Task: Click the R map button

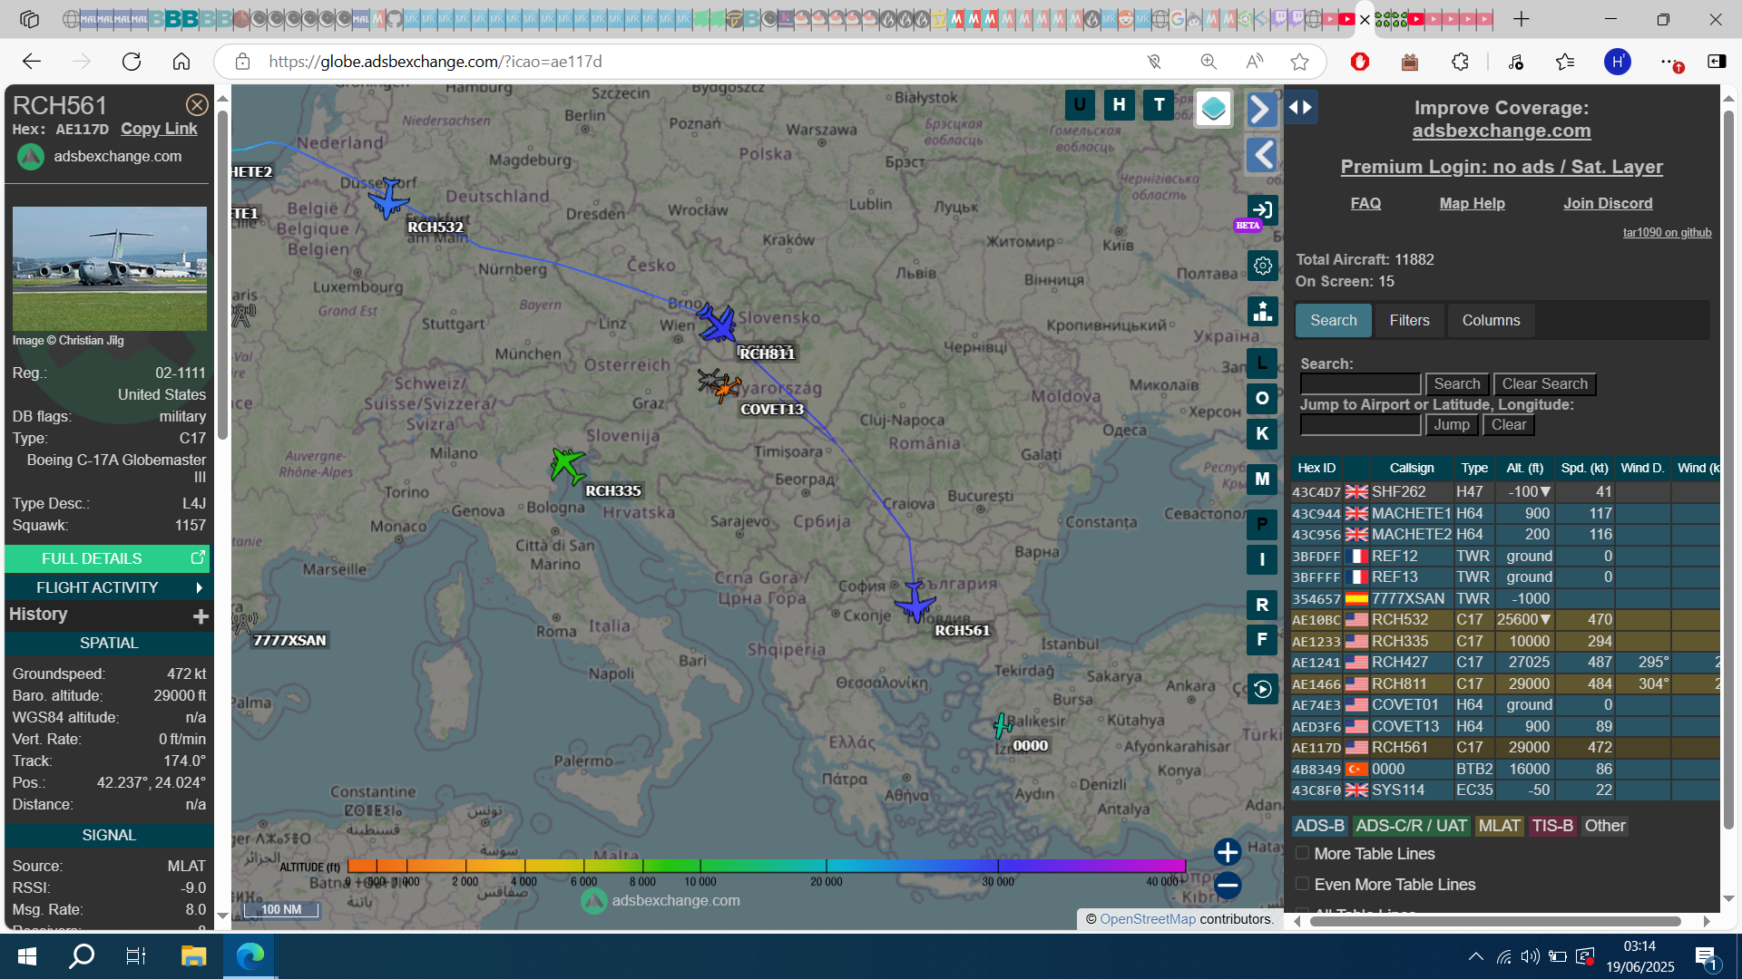Action: 1262,605
